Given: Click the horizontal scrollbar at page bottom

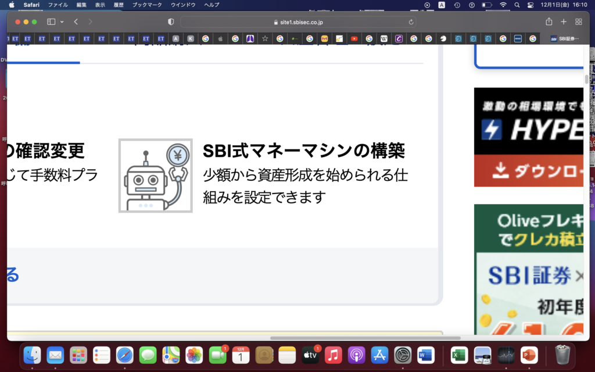Looking at the screenshot, I should click(x=365, y=338).
